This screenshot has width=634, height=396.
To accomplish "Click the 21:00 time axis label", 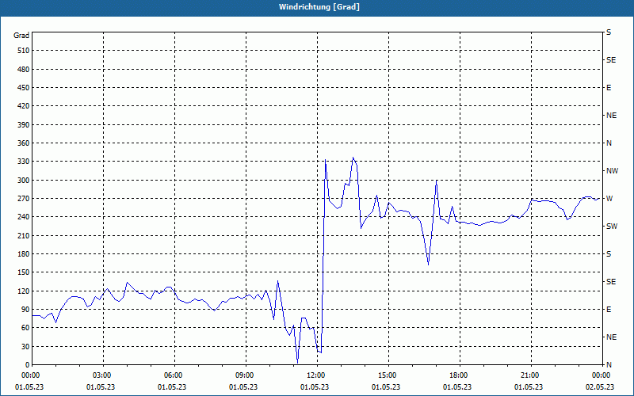I will pyautogui.click(x=531, y=375).
